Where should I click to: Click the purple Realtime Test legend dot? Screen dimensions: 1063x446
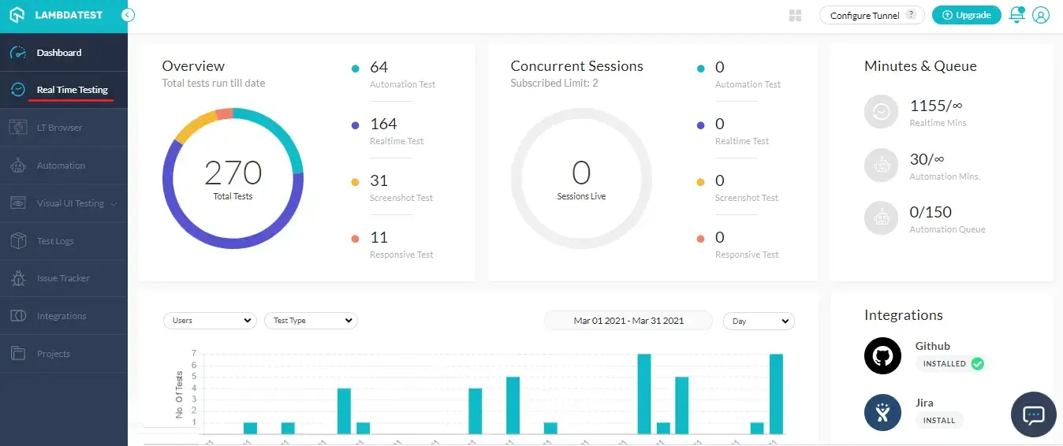(355, 125)
